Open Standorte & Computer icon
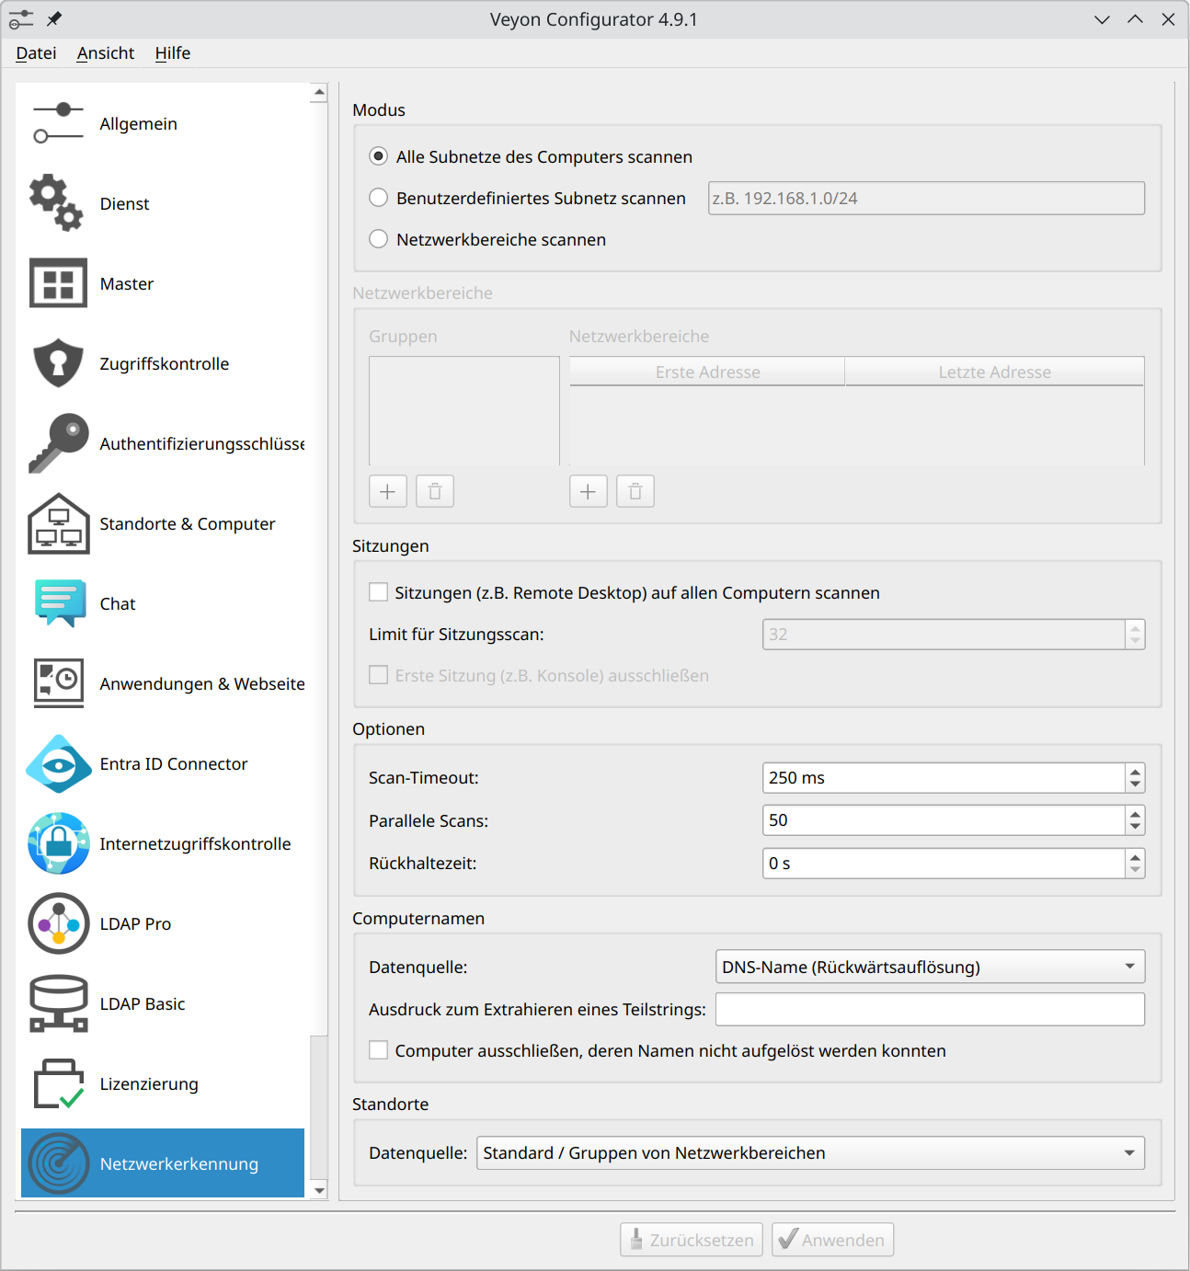Viewport: 1190px width, 1271px height. [58, 523]
